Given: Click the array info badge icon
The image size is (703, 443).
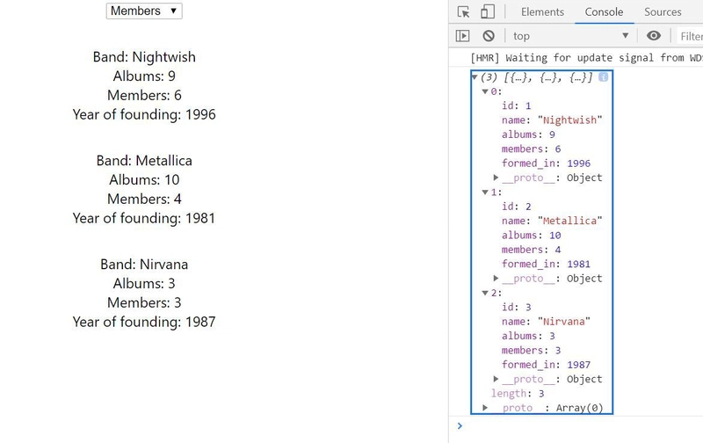Looking at the screenshot, I should point(604,77).
